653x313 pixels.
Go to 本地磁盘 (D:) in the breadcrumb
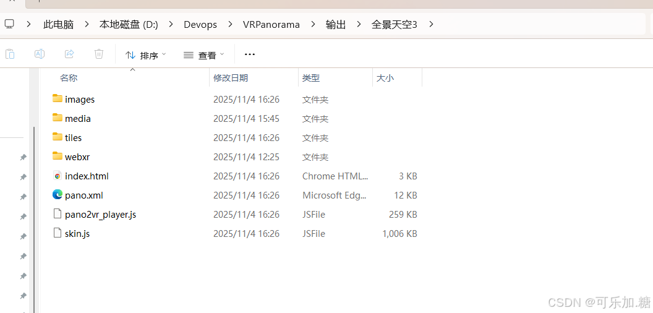pos(129,25)
